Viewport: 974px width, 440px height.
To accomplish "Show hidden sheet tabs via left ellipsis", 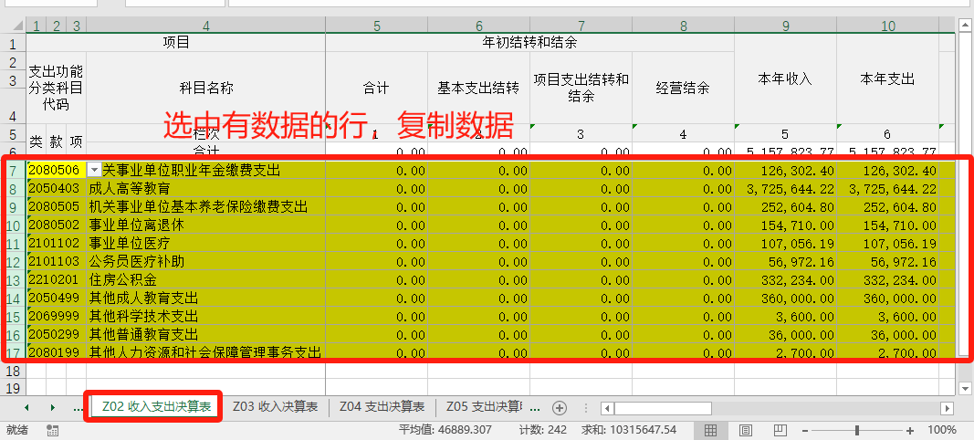I will point(78,408).
